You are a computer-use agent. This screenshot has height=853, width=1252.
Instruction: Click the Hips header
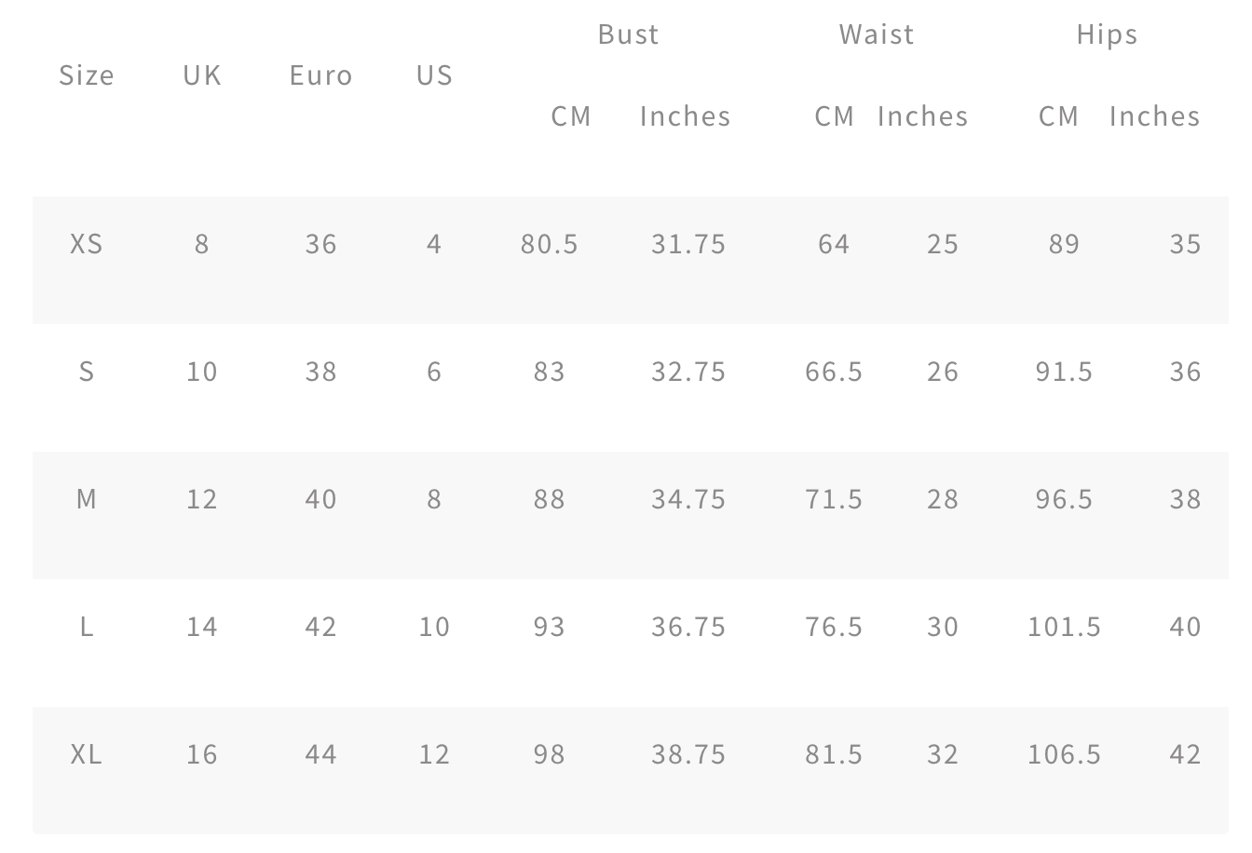tap(1107, 34)
